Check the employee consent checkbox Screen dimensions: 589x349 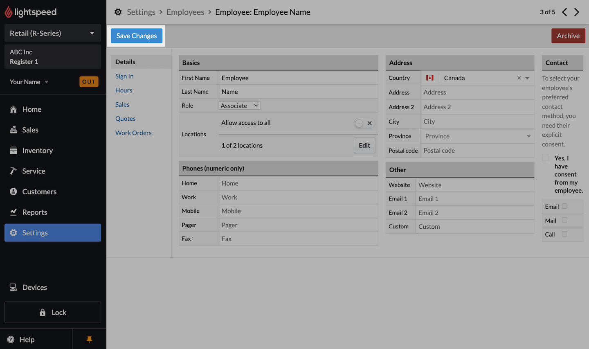click(x=546, y=158)
